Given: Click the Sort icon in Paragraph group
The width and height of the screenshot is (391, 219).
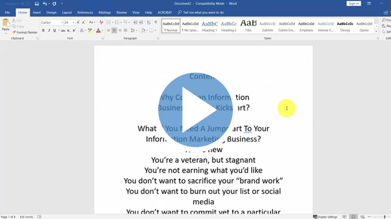Looking at the screenshot, I should [148, 22].
